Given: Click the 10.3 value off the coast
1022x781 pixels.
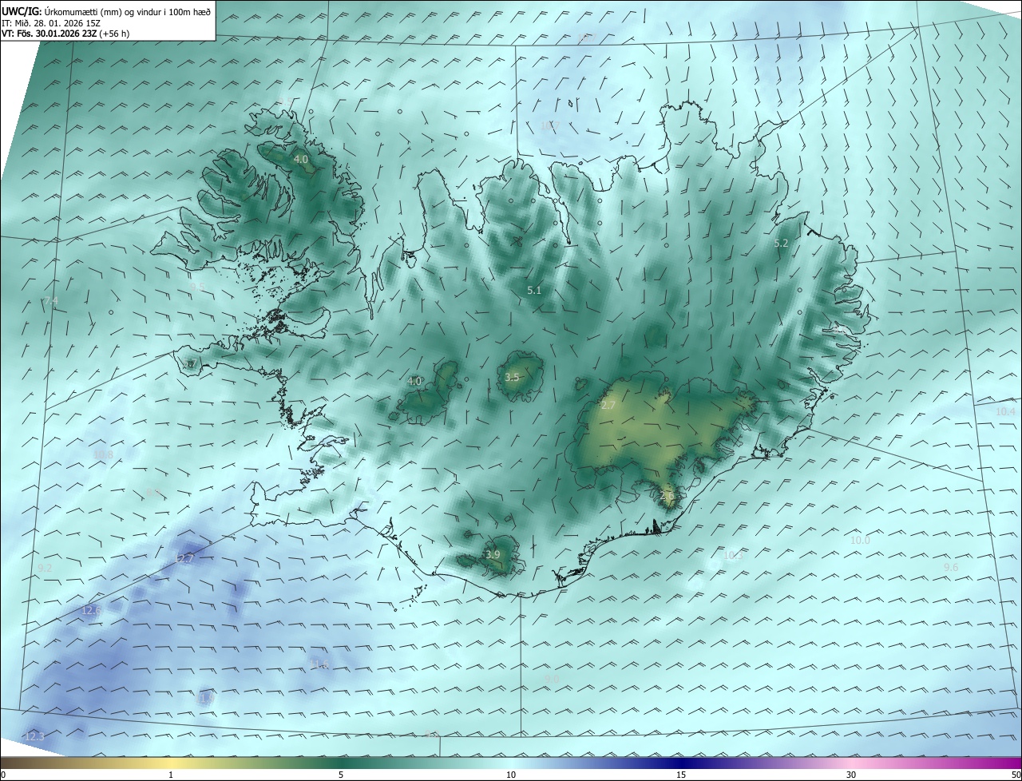Looking at the screenshot, I should click(x=732, y=555).
